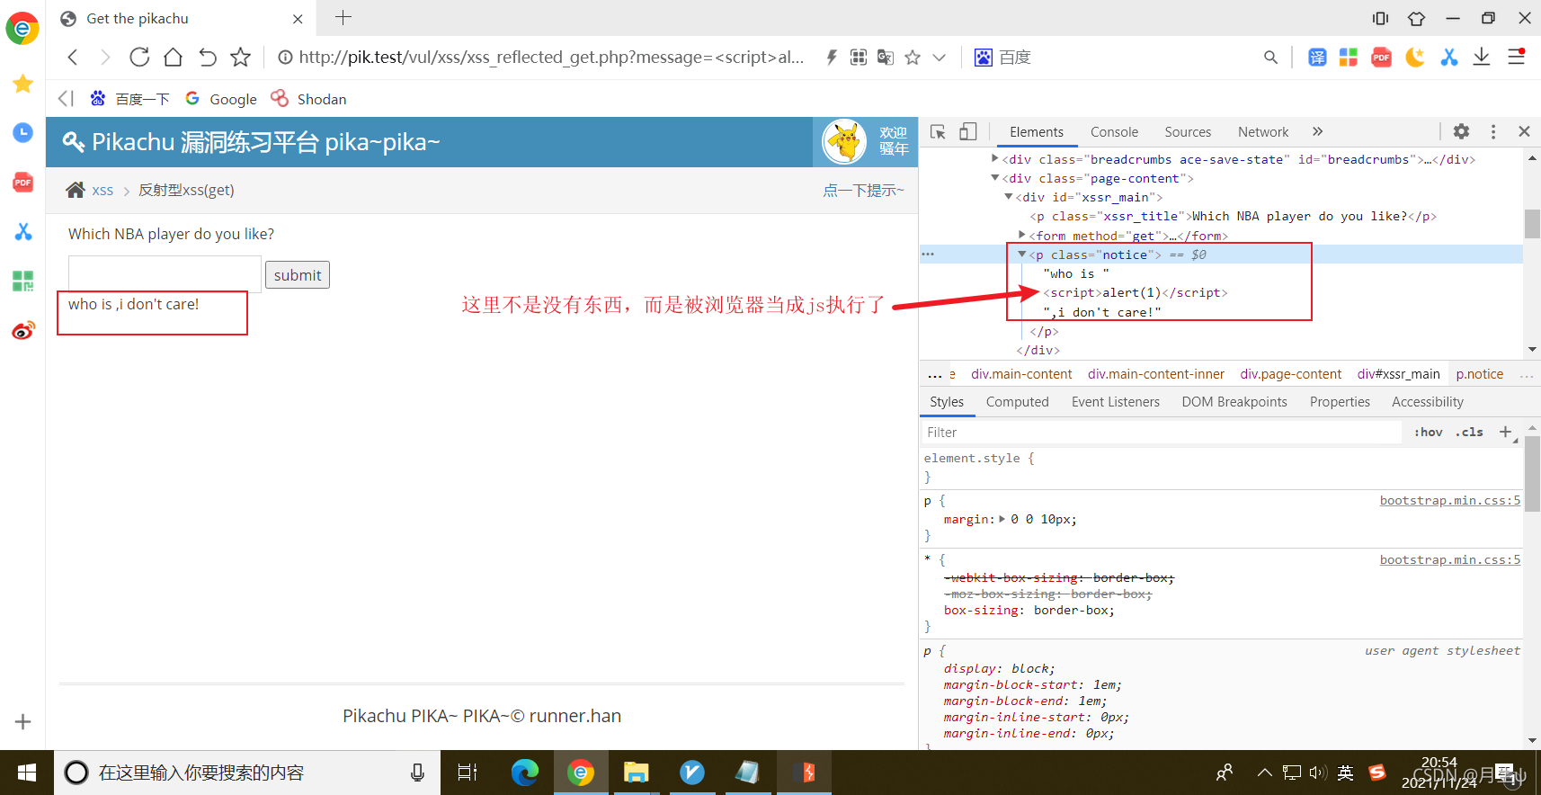Click Pikachu avatar image in header

[844, 141]
